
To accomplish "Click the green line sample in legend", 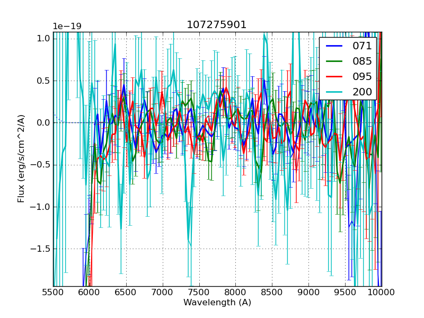I will point(334,61).
